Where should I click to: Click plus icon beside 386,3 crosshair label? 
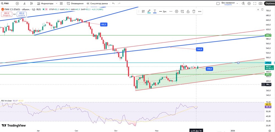pyautogui.click(x=263, y=85)
